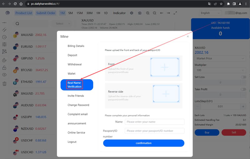This screenshot has height=159, width=250.
Task: Click the red Sell button
Action: tap(234, 132)
